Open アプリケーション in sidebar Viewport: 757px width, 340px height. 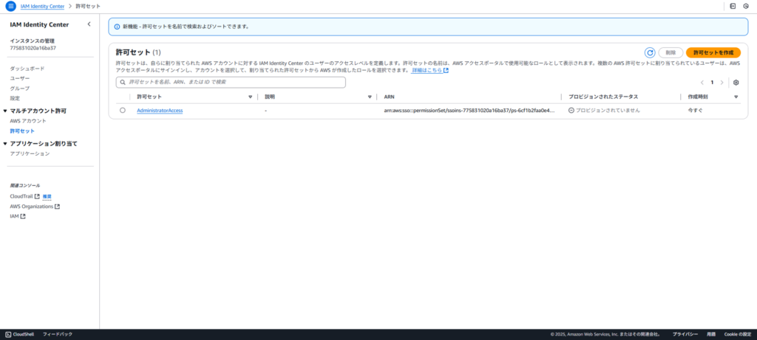tap(30, 153)
